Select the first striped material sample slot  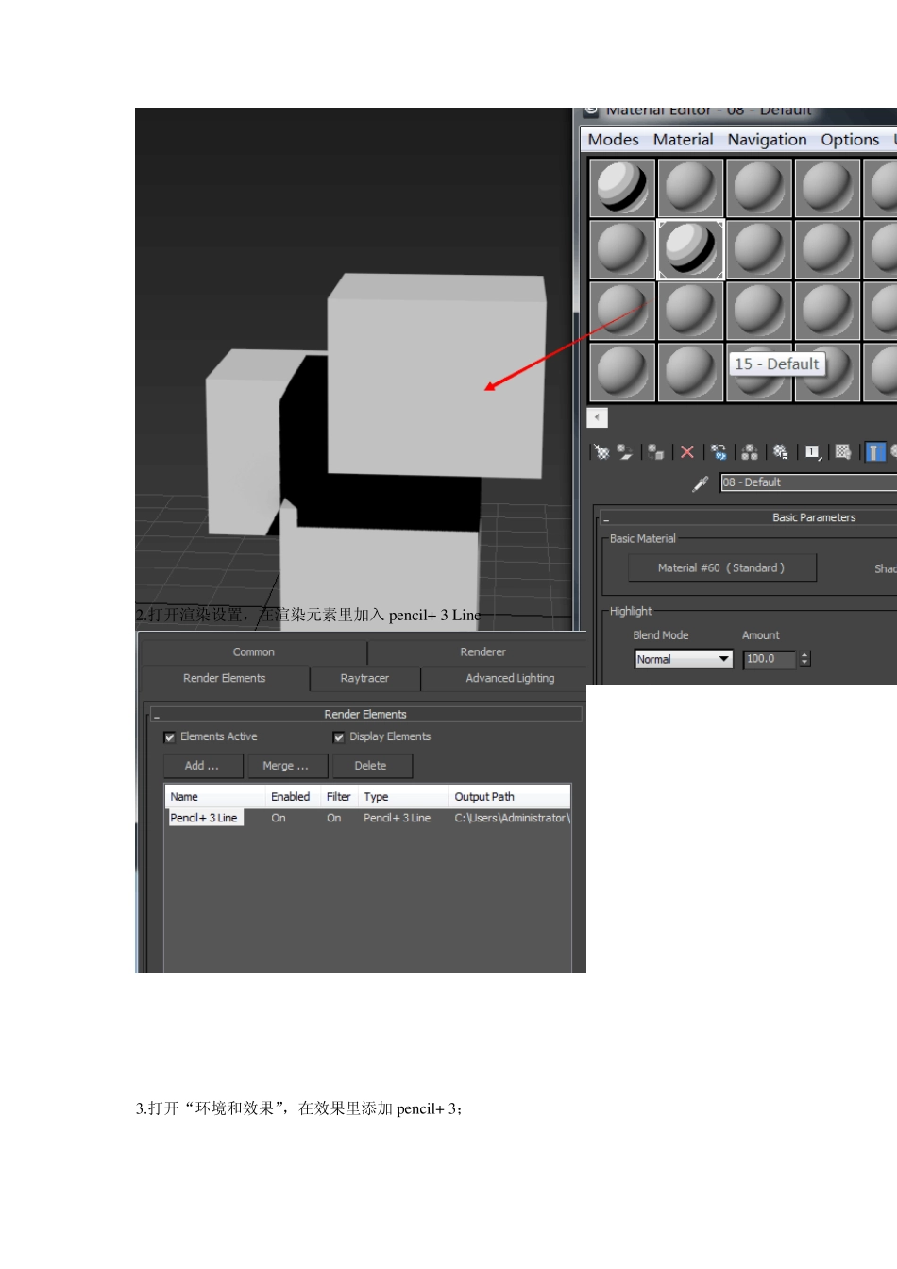[x=622, y=187]
